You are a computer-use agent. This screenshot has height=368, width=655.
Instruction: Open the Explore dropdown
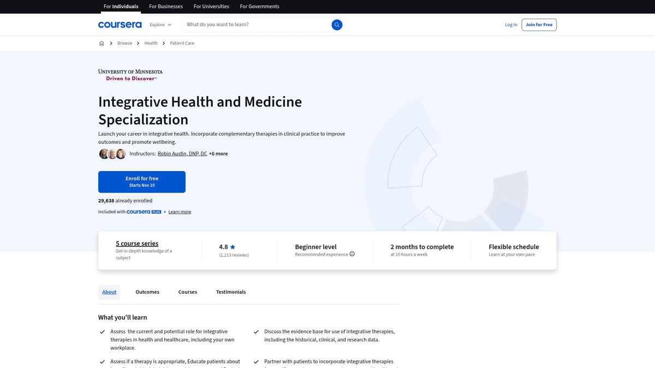(160, 25)
